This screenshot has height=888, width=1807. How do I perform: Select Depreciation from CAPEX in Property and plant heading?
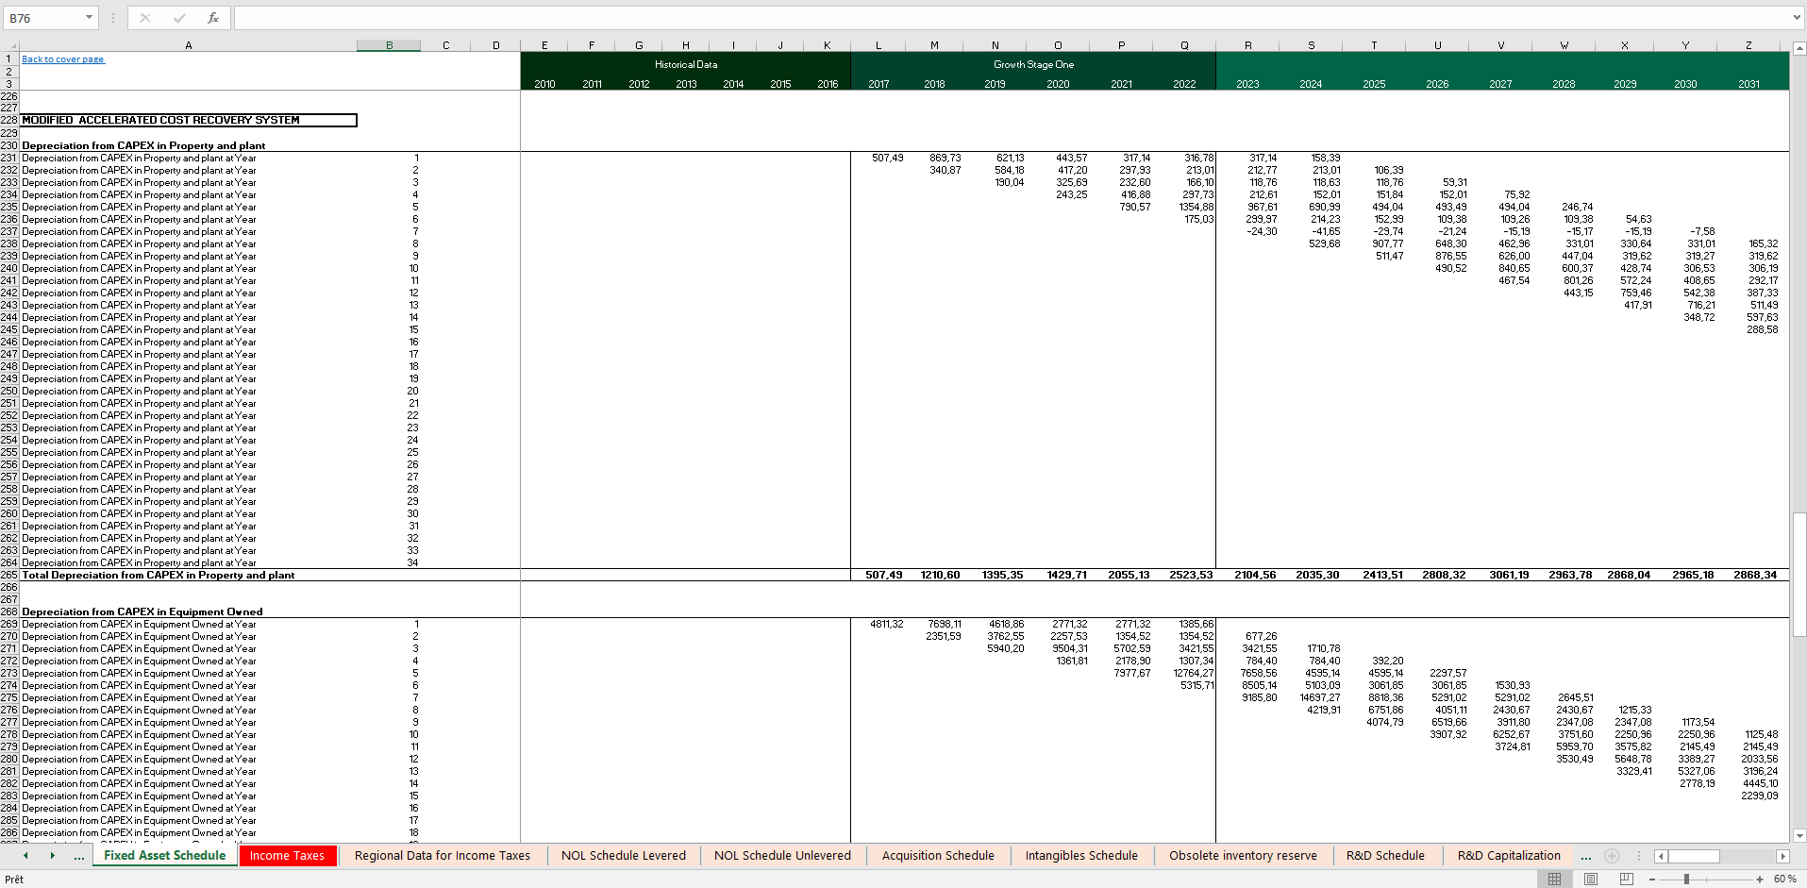point(143,145)
